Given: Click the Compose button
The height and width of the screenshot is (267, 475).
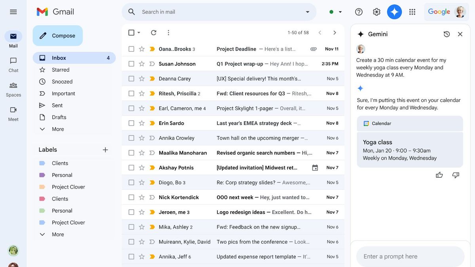Looking at the screenshot, I should 58,36.
